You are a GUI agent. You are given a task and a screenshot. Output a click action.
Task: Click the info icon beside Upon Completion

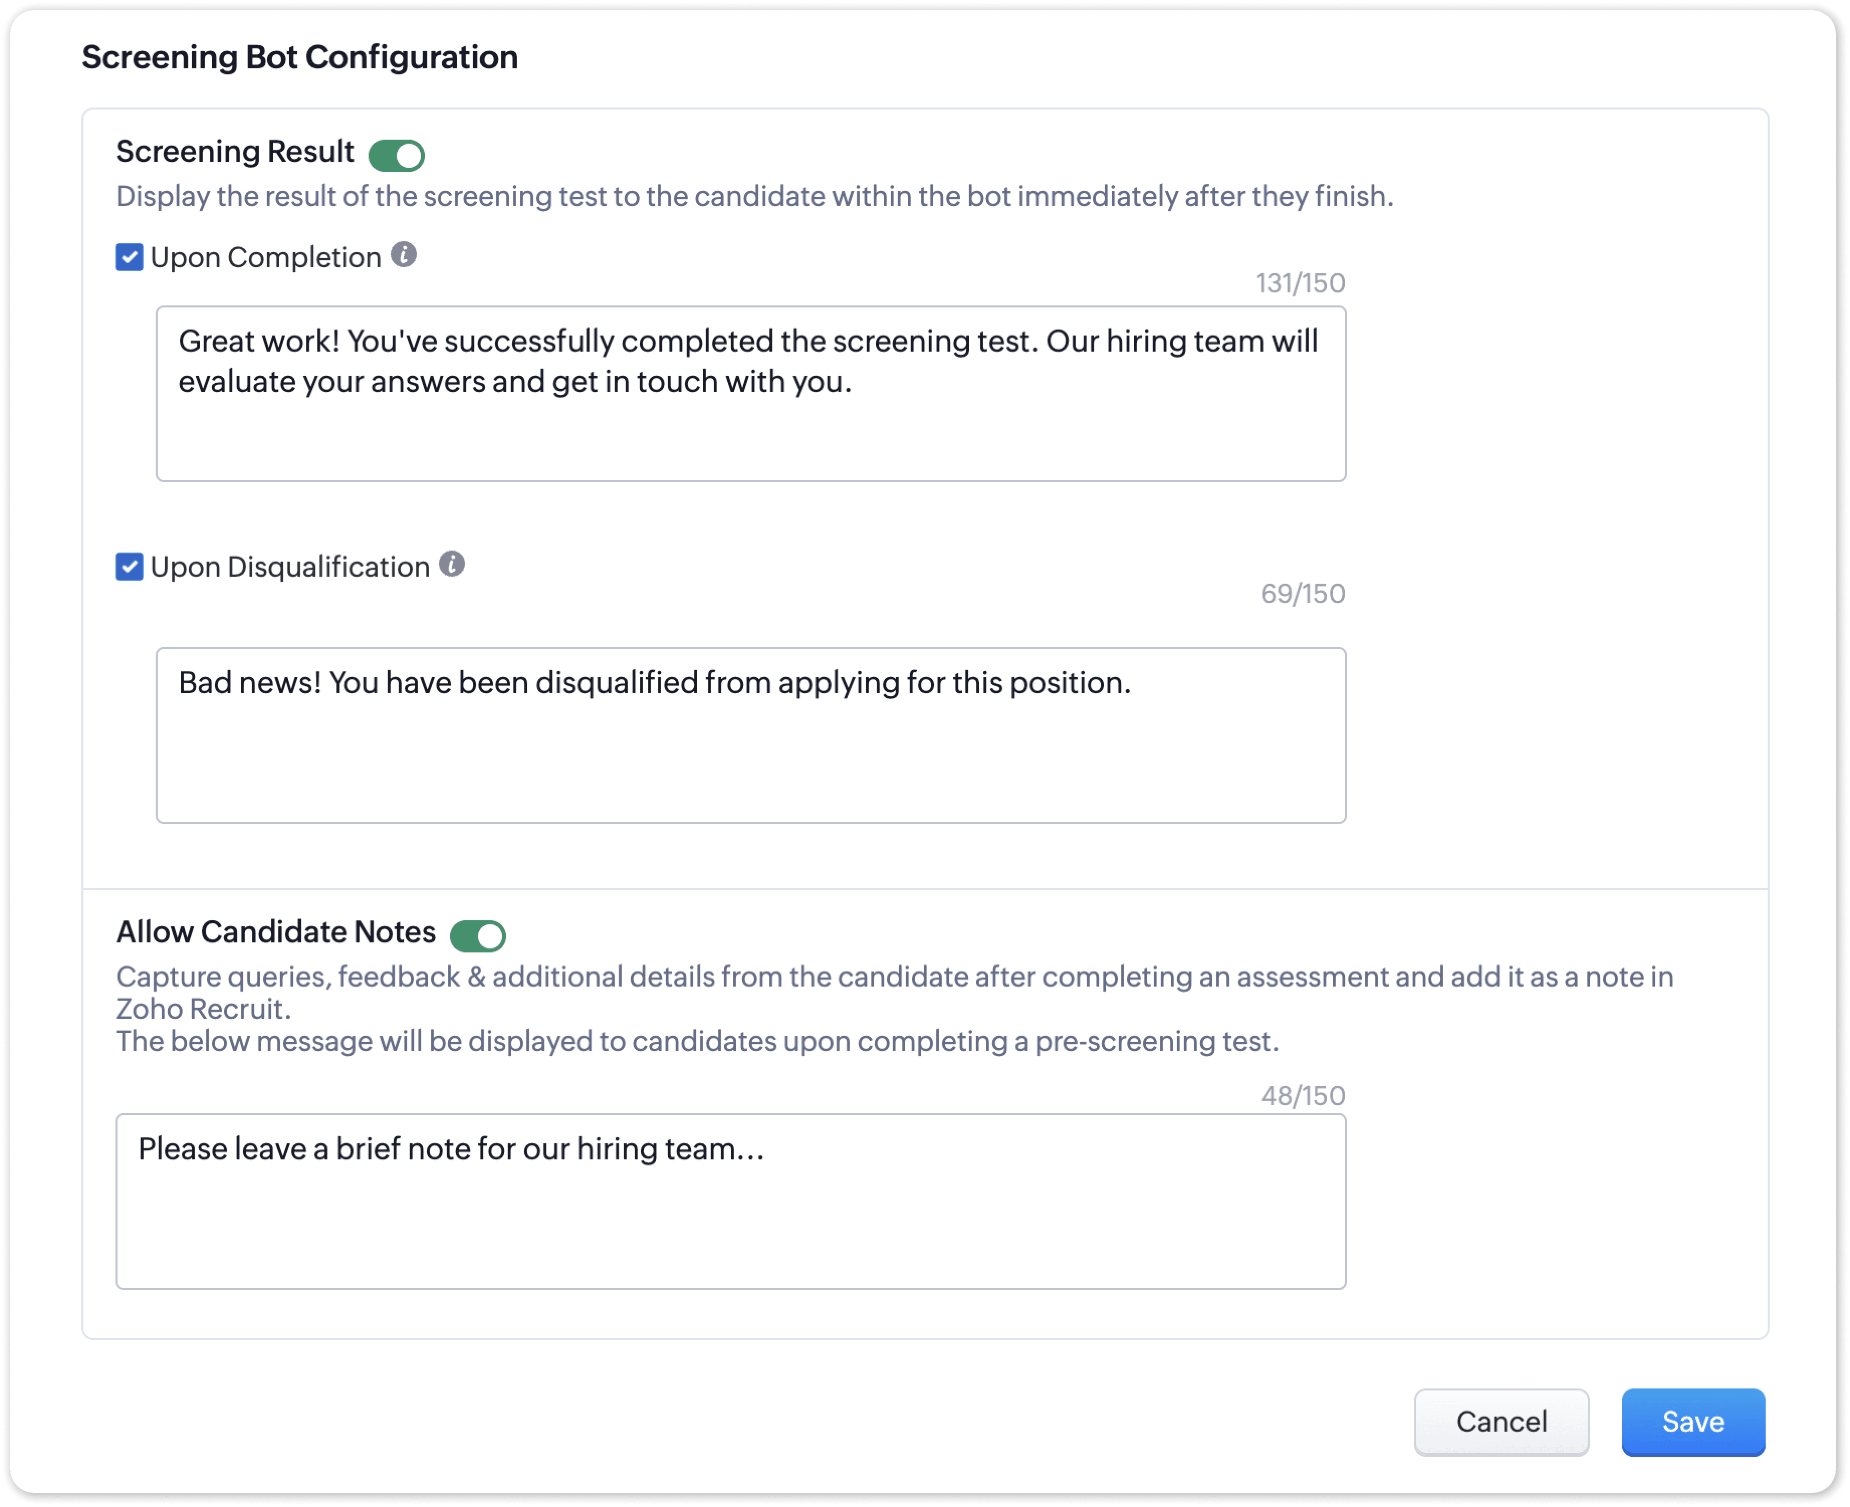[403, 255]
